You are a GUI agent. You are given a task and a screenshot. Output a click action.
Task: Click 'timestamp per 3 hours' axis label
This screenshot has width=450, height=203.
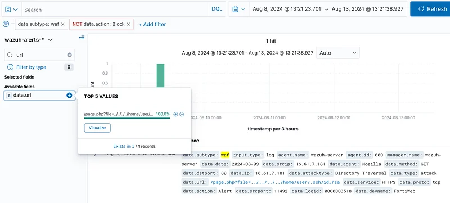coord(273,129)
